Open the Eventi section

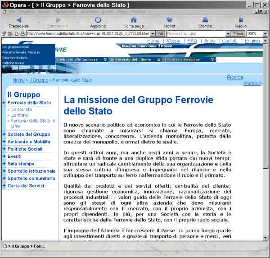[x=14, y=157]
